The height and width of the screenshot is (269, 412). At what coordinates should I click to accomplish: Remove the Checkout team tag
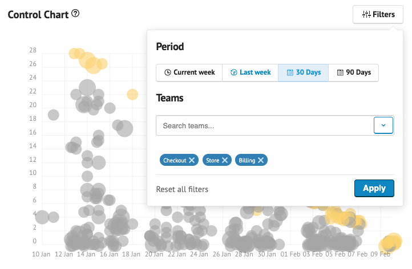[x=192, y=161]
